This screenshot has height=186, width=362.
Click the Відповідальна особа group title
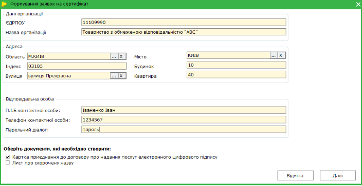click(29, 99)
